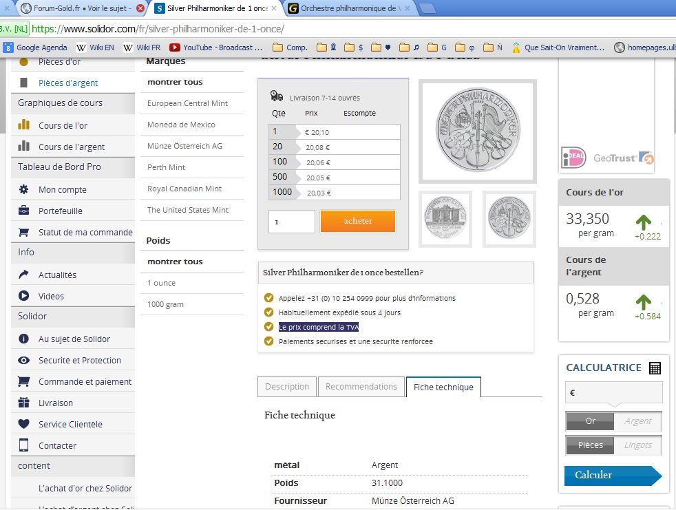Click the arrow icon beside Actualités
This screenshot has height=510, width=676.
pyautogui.click(x=23, y=274)
